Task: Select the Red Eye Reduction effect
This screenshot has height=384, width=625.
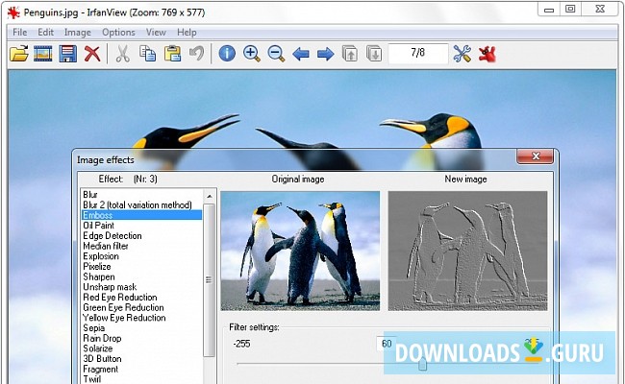Action: point(141,298)
